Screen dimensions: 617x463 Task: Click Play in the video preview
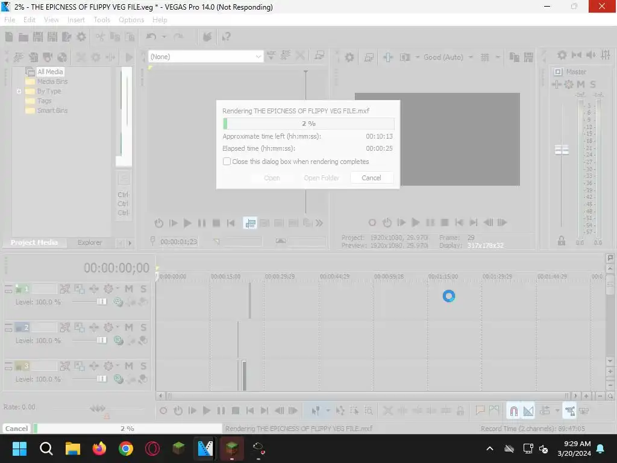[416, 223]
